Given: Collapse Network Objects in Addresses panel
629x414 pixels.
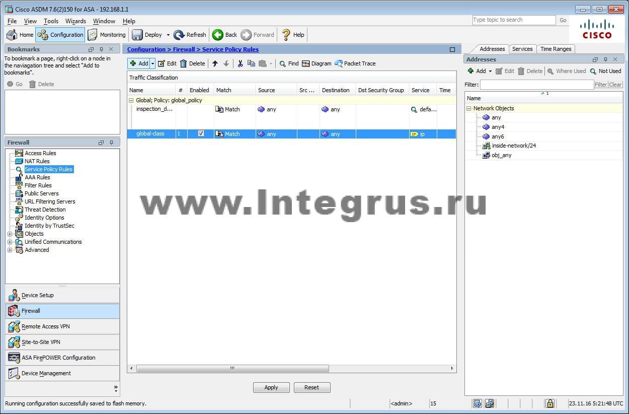Looking at the screenshot, I should point(469,108).
